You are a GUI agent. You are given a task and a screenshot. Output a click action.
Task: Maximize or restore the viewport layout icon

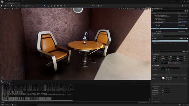(149, 9)
